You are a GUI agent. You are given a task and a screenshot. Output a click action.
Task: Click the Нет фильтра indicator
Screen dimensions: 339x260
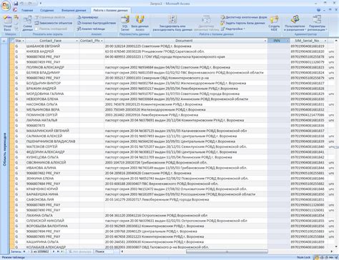click(x=80, y=251)
